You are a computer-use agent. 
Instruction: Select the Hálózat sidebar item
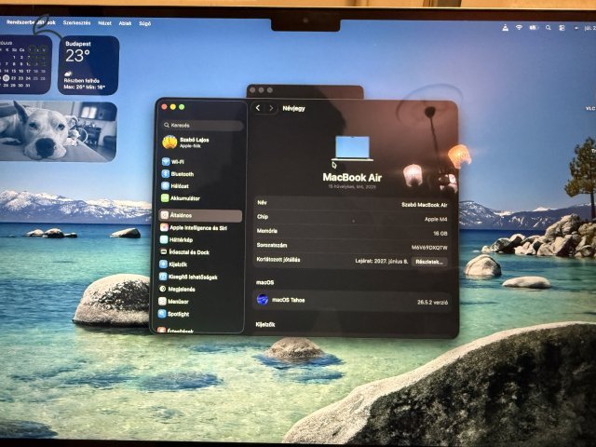pyautogui.click(x=175, y=186)
